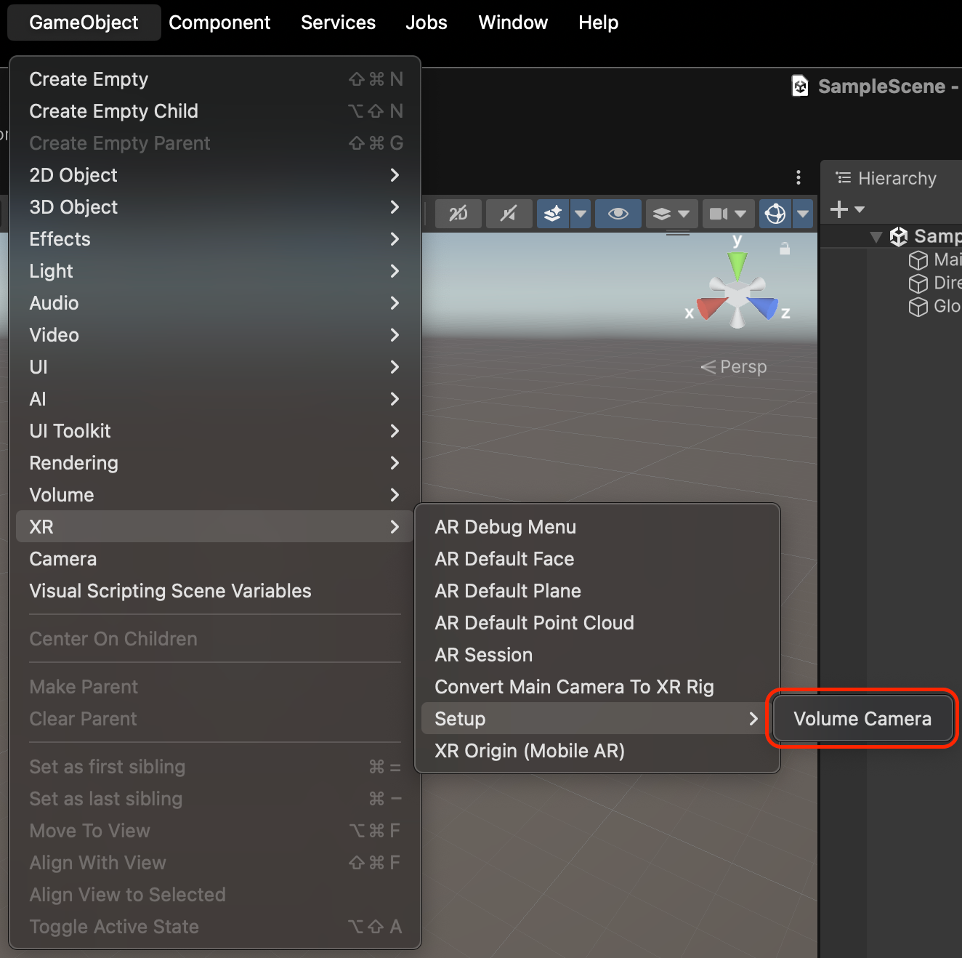Select the 'Mai' object cube icon in Hierarchy
Screen dimensions: 962x958
pyautogui.click(x=918, y=260)
